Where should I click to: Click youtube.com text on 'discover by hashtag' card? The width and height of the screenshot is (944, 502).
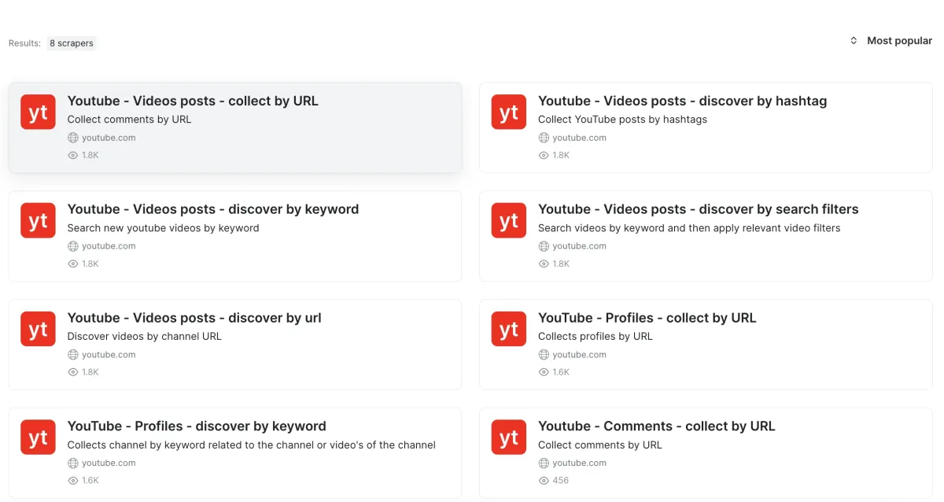pyautogui.click(x=579, y=138)
